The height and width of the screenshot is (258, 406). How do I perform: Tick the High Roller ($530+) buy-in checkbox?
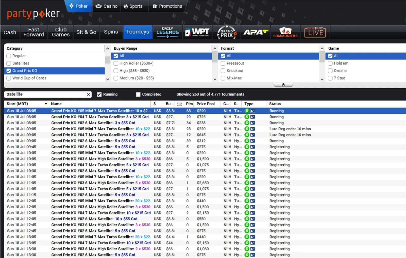pyautogui.click(x=116, y=63)
